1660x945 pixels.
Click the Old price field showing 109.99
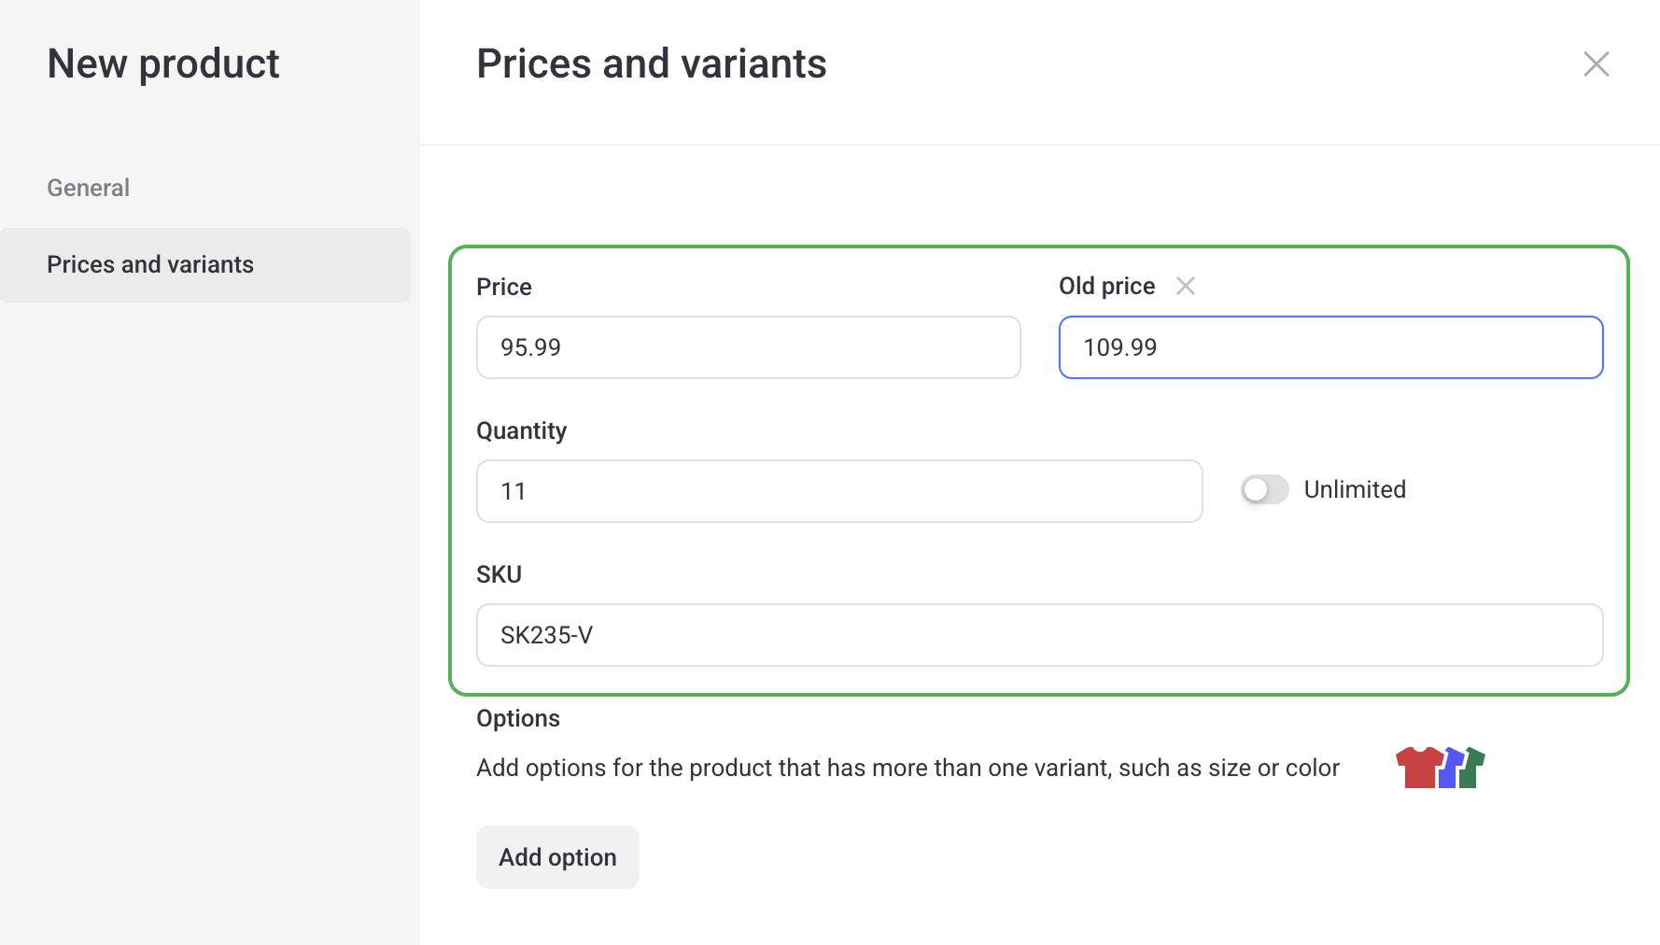click(1330, 347)
